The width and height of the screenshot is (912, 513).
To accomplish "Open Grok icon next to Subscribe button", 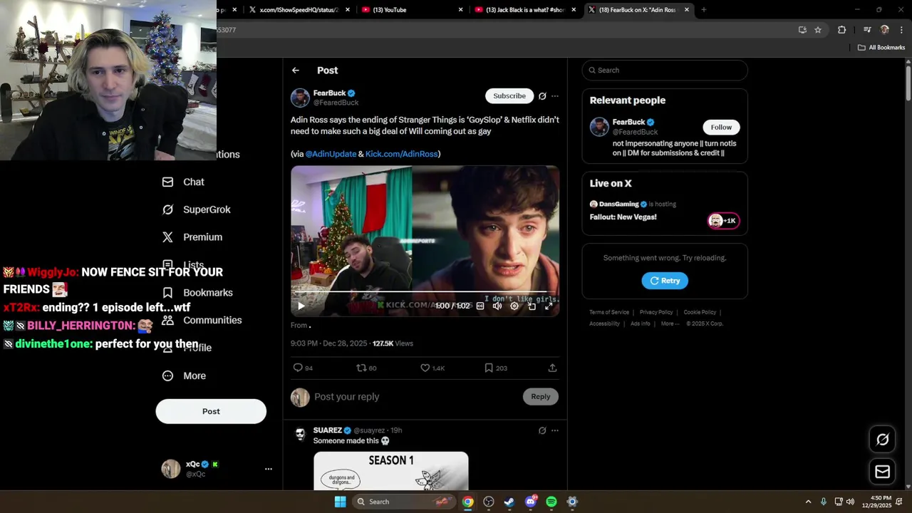I will 542,96.
